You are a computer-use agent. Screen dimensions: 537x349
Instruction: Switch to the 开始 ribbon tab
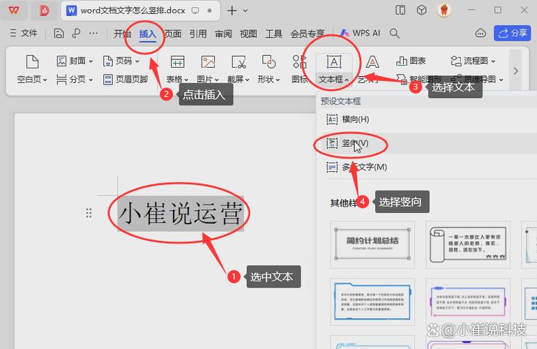(x=122, y=34)
